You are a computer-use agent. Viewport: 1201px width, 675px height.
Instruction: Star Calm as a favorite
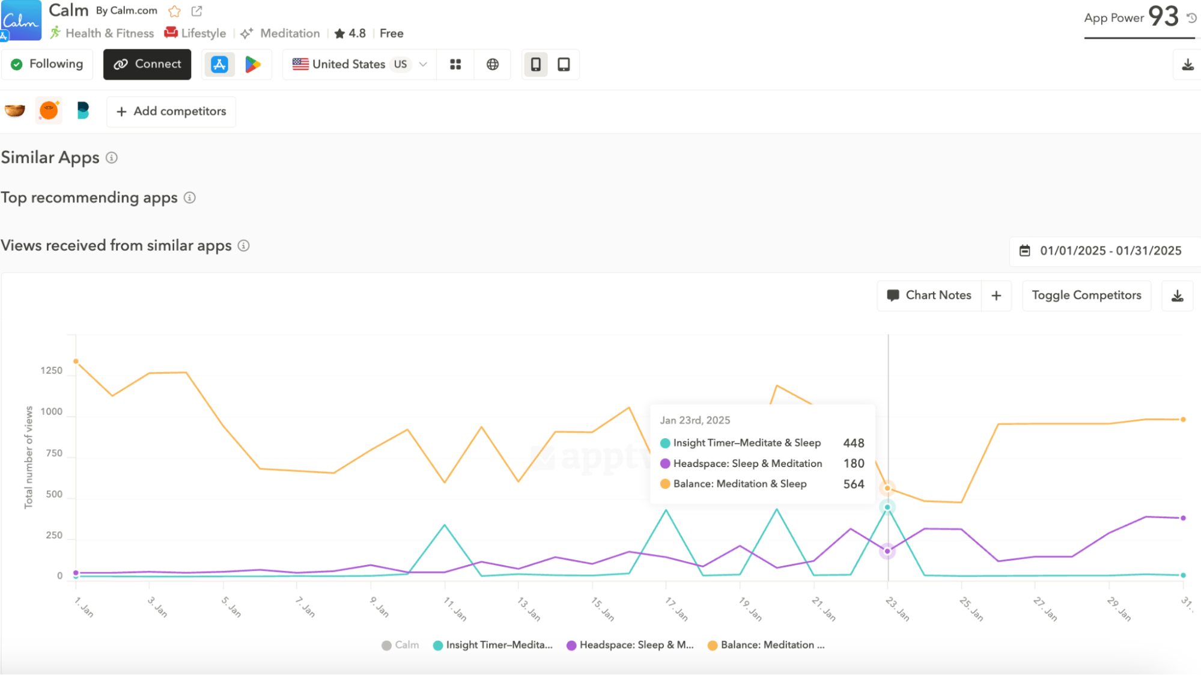174,11
